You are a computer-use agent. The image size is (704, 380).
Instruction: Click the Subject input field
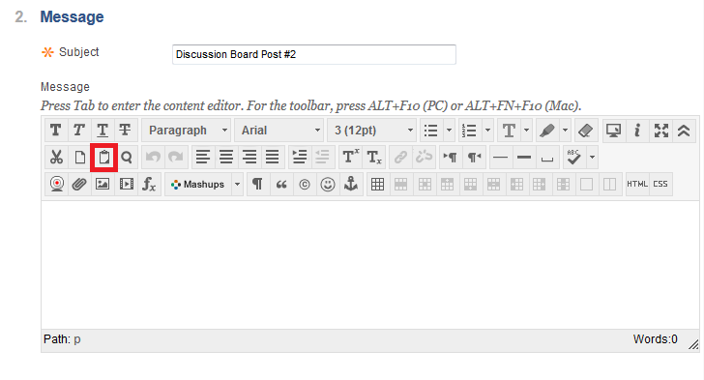[314, 54]
